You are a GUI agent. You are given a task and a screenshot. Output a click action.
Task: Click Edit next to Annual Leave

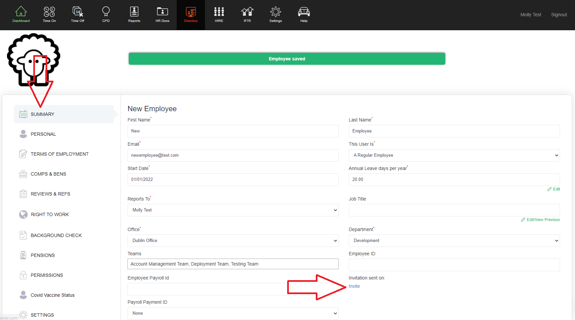553,189
